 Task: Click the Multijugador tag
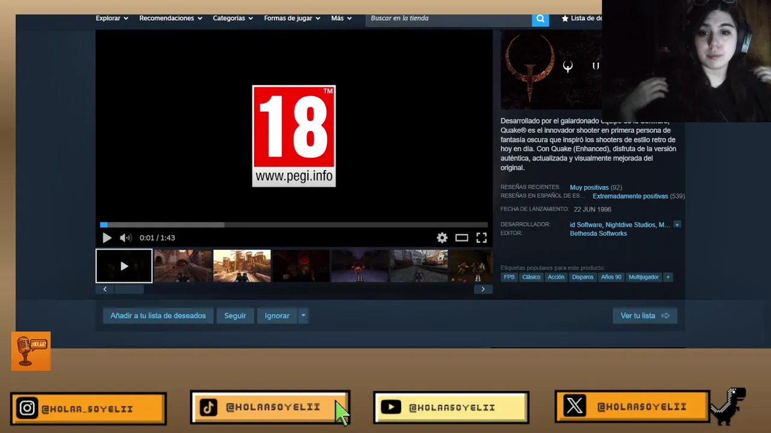[643, 277]
